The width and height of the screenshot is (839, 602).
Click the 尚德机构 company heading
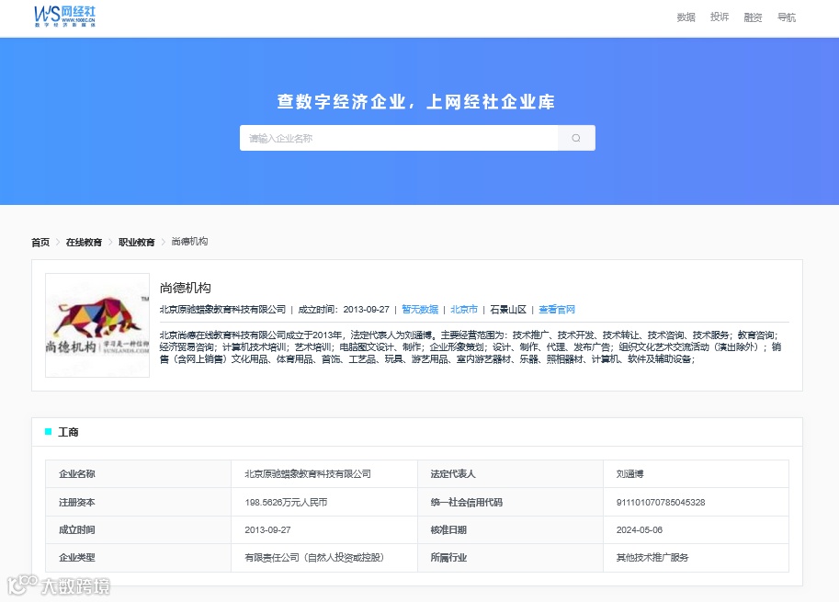pos(185,288)
